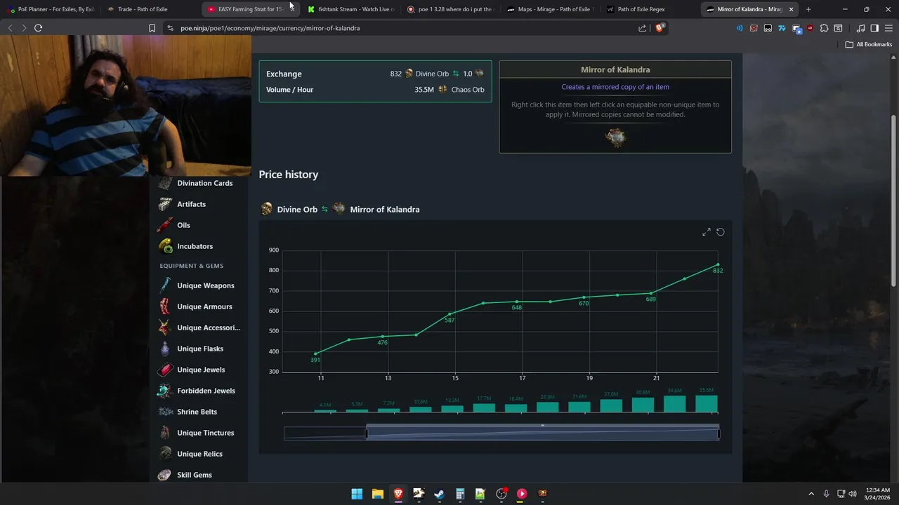Click the 35.5M volume bar
The image size is (899, 505).
point(707,403)
